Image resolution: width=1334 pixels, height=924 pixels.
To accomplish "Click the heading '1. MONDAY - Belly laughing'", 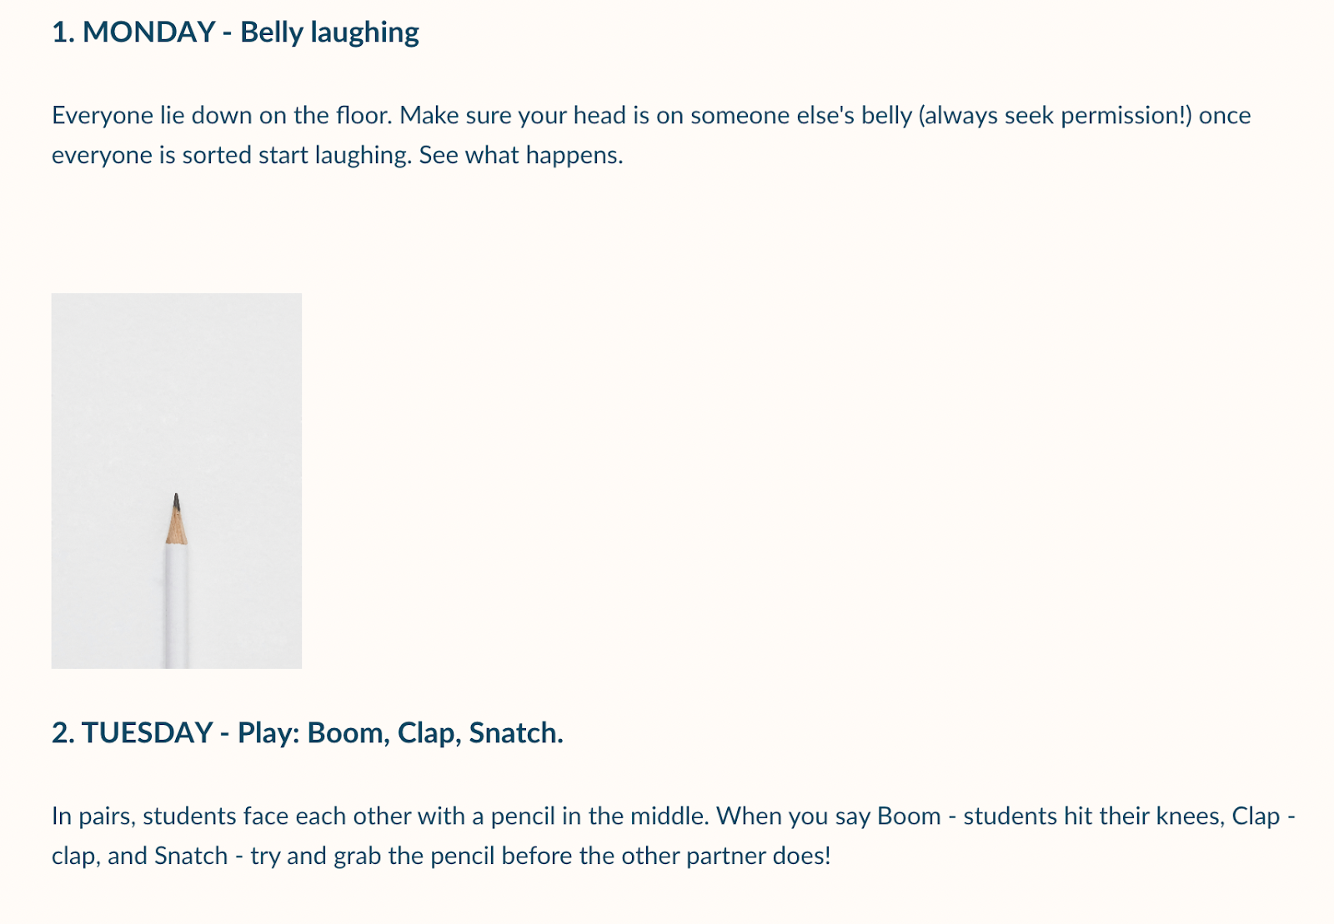I will (x=235, y=32).
